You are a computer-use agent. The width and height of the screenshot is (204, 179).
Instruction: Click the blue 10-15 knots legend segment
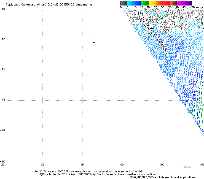point(138,3)
